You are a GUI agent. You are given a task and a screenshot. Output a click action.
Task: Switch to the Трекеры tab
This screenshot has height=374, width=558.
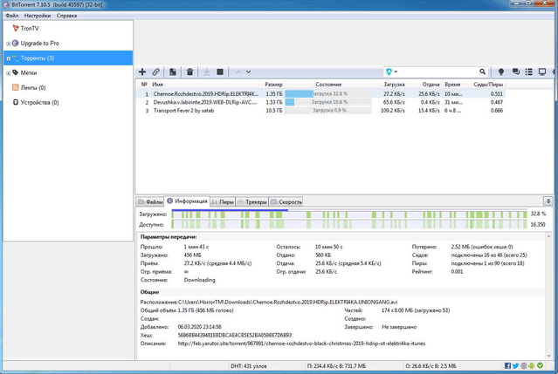point(252,201)
